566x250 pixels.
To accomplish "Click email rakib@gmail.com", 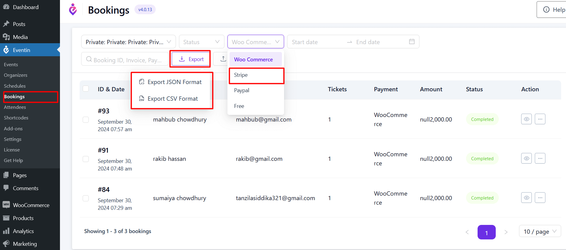I will 259,159.
